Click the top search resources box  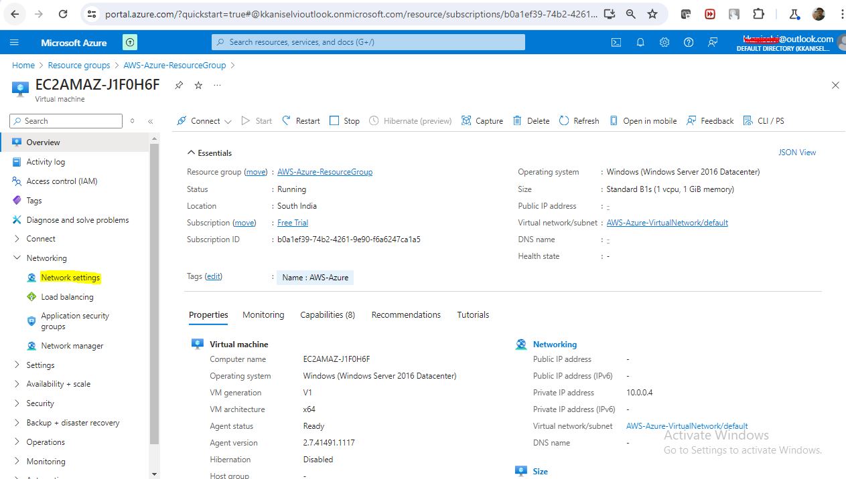click(x=368, y=42)
